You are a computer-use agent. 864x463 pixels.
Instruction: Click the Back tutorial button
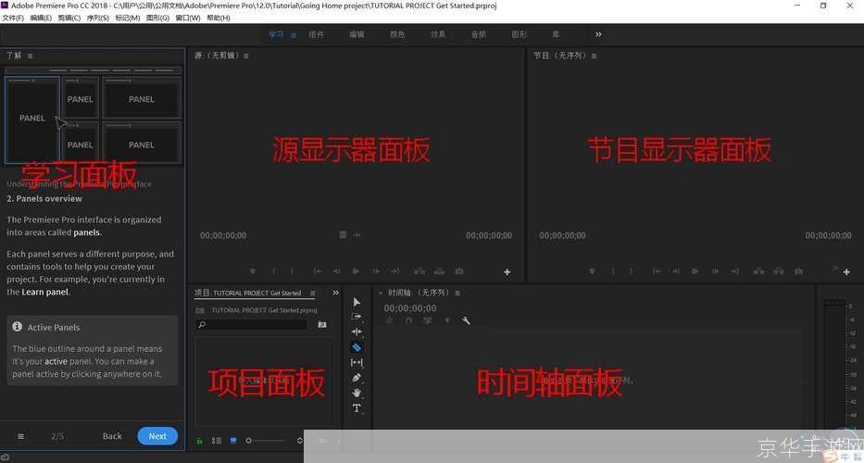pyautogui.click(x=112, y=436)
